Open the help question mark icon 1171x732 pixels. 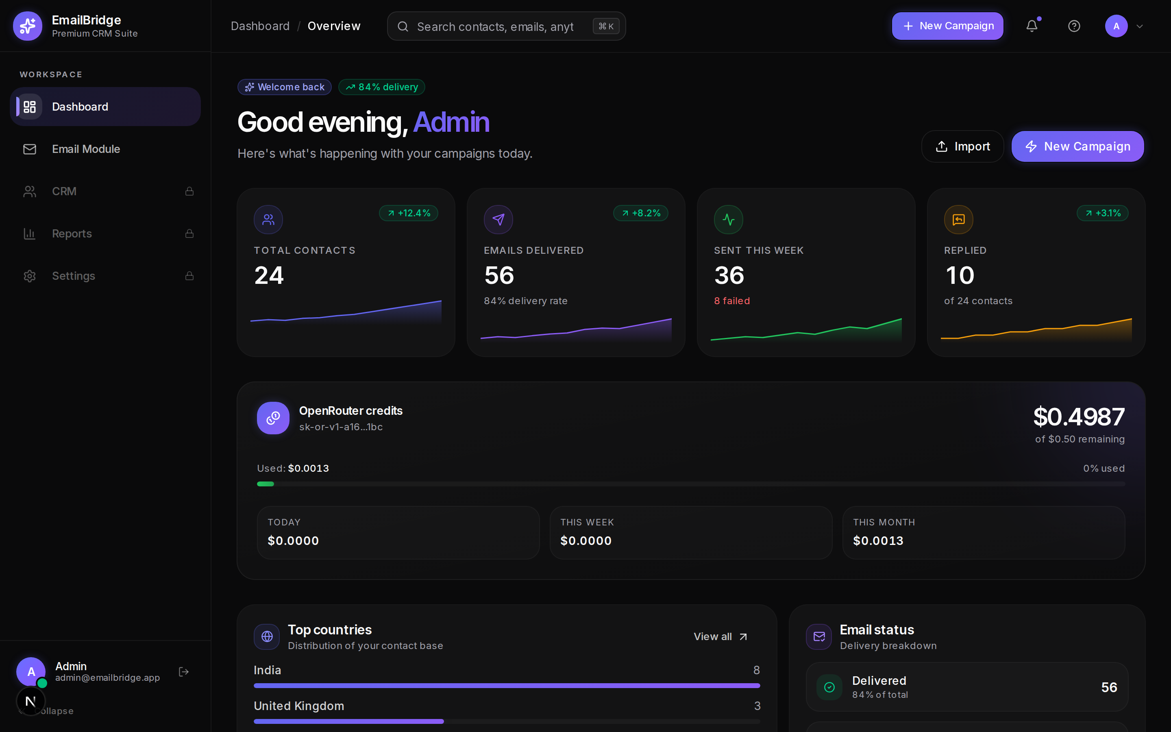click(1074, 26)
